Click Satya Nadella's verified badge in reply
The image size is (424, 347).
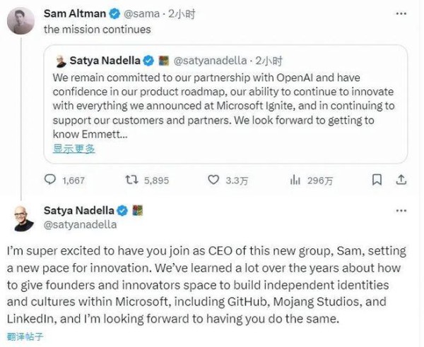(x=122, y=210)
